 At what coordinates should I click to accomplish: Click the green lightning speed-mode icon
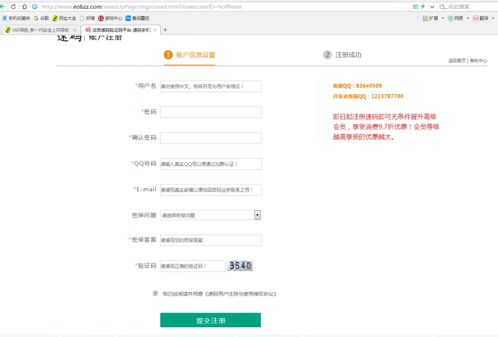click(423, 7)
